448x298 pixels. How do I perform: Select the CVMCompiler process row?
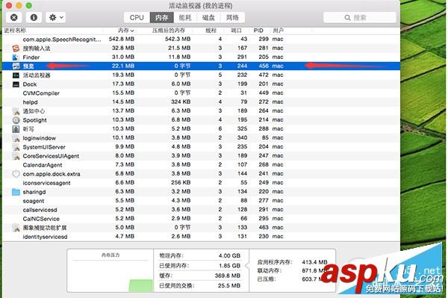201,93
